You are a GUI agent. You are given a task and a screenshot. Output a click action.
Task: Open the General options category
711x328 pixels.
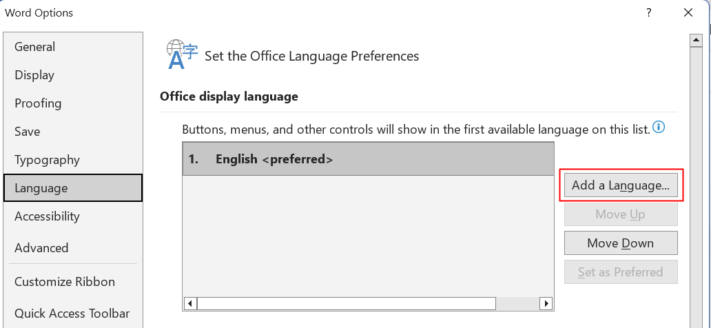pos(35,47)
